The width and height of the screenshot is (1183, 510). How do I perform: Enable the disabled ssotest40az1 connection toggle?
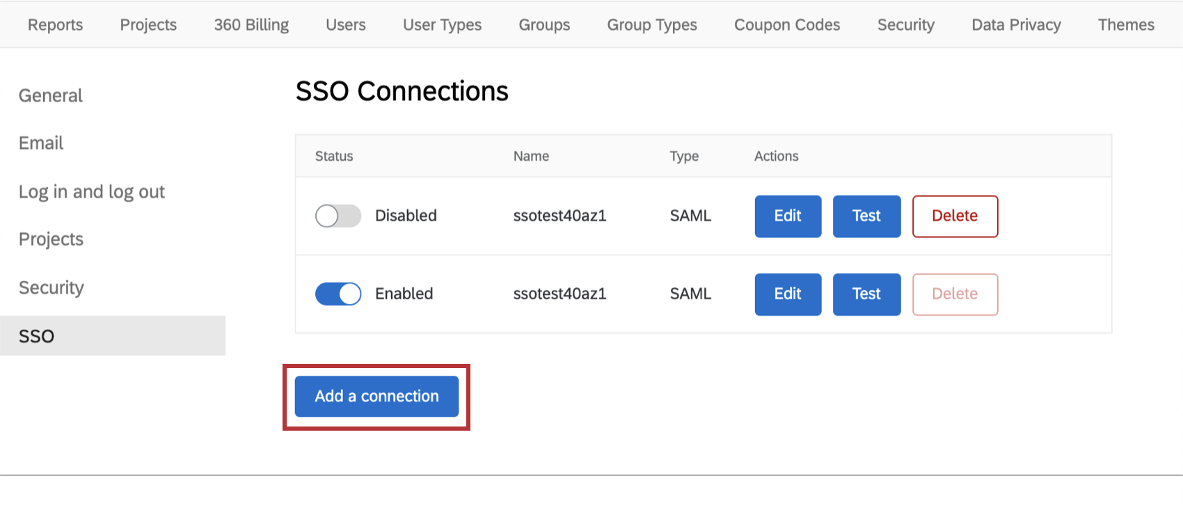coord(338,216)
